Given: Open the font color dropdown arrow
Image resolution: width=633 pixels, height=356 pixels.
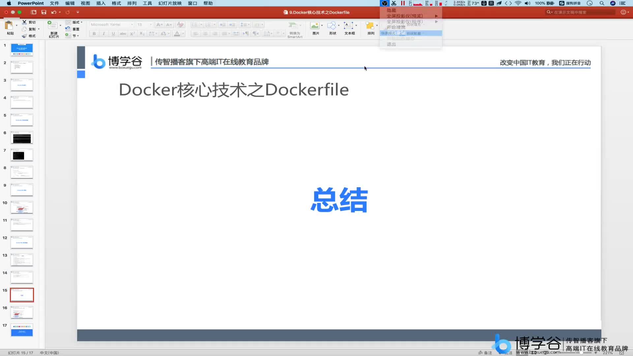Looking at the screenshot, I should 183,34.
